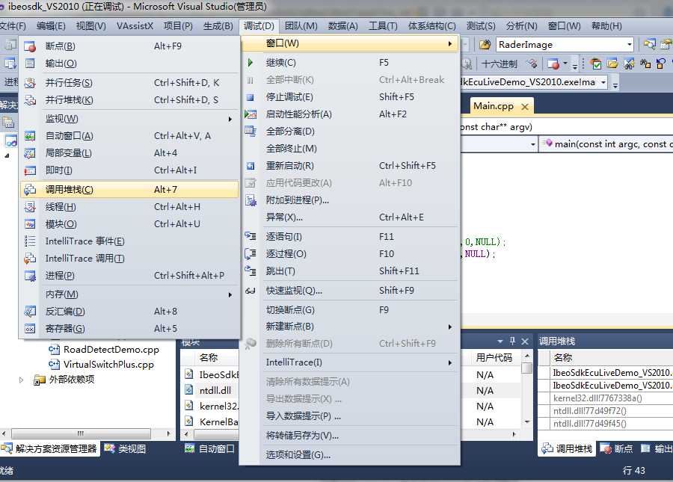Image resolution: width=673 pixels, height=482 pixels.
Task: Click the Output (输出) window icon
Action: [30, 64]
